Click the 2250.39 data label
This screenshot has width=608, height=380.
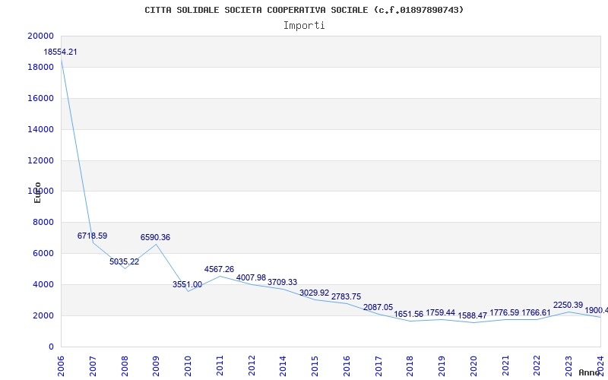568,306
